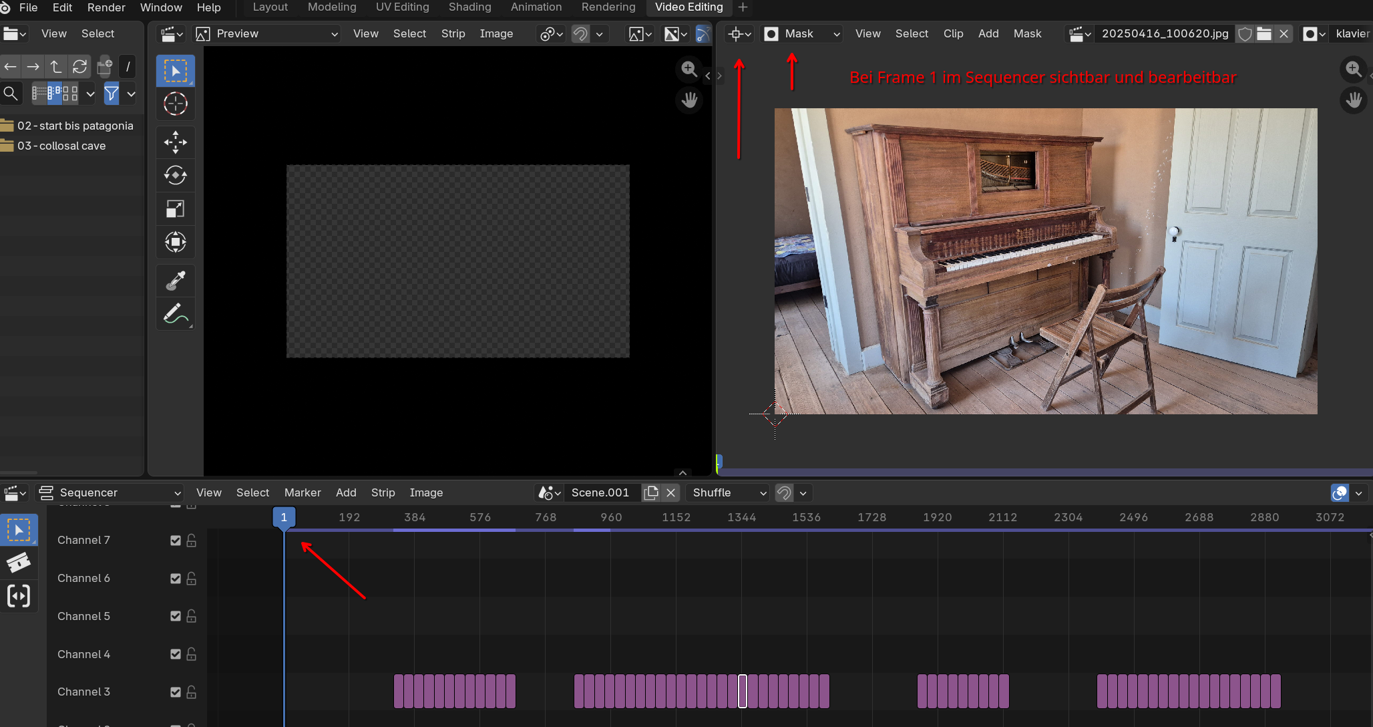Toggle the Channel 5 mute checkbox
Screen dimensions: 1373x727
coord(176,616)
